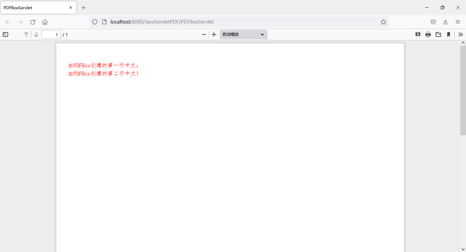View downloads from the toolbar
The width and height of the screenshot is (466, 252).
[x=445, y=22]
